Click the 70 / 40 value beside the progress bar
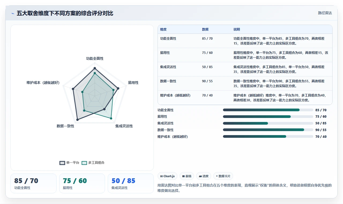343x204 pixels. [321, 137]
